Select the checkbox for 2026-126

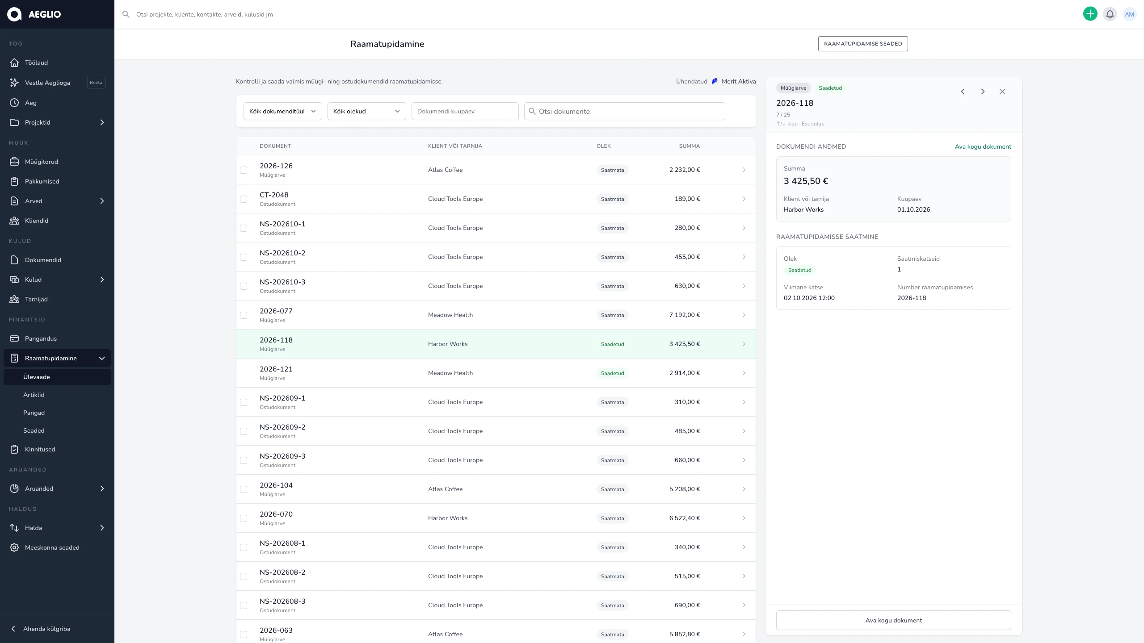point(244,170)
